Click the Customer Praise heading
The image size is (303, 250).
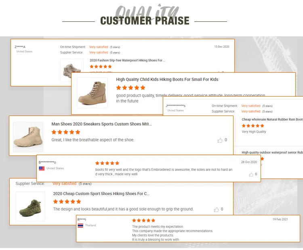pos(145,21)
